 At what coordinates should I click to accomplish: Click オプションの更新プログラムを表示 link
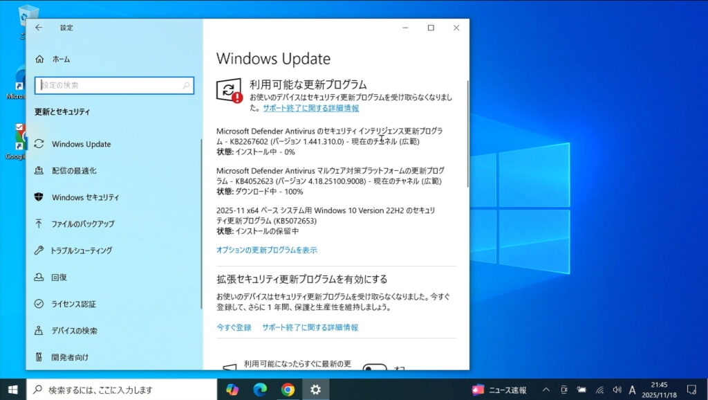pyautogui.click(x=267, y=250)
